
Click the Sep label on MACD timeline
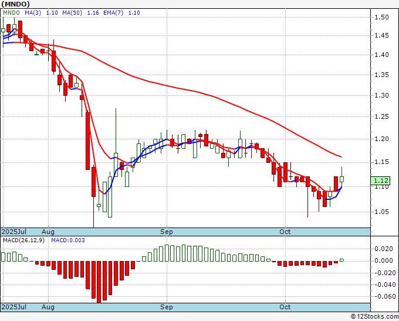[x=167, y=307]
